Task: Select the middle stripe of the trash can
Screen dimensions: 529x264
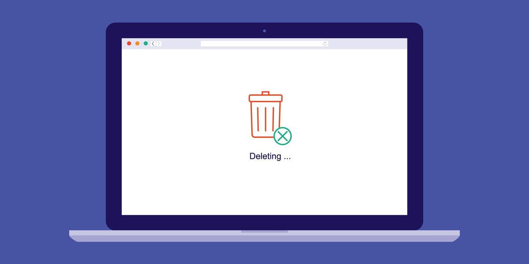Action: click(x=265, y=119)
